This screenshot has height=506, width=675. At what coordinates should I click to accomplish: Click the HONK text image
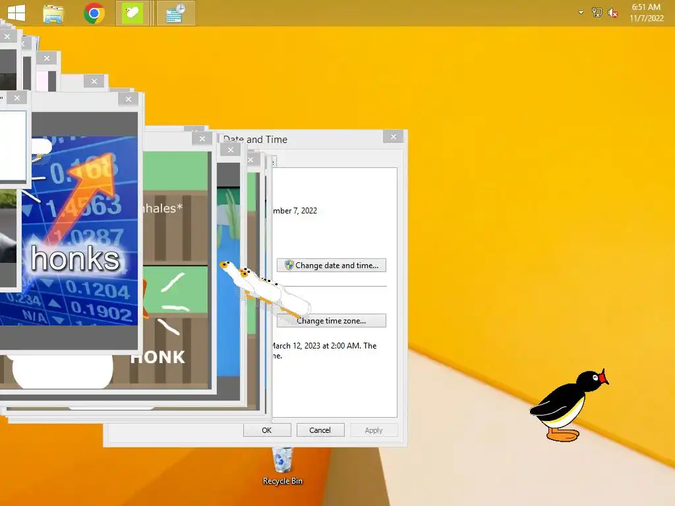(x=158, y=356)
